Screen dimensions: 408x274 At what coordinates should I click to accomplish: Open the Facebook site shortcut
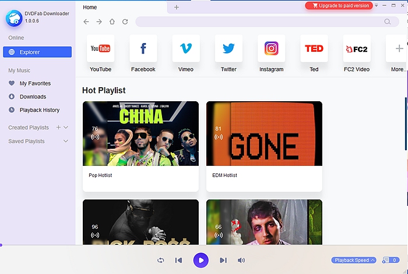click(143, 48)
